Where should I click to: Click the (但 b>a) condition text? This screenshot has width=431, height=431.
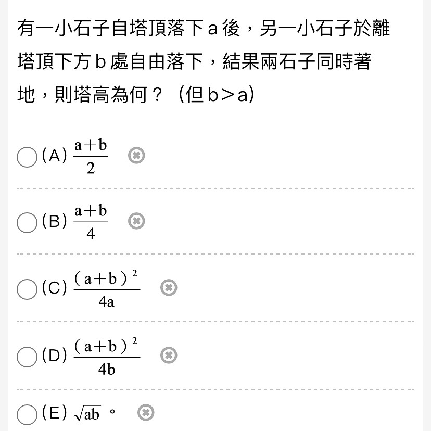[217, 95]
